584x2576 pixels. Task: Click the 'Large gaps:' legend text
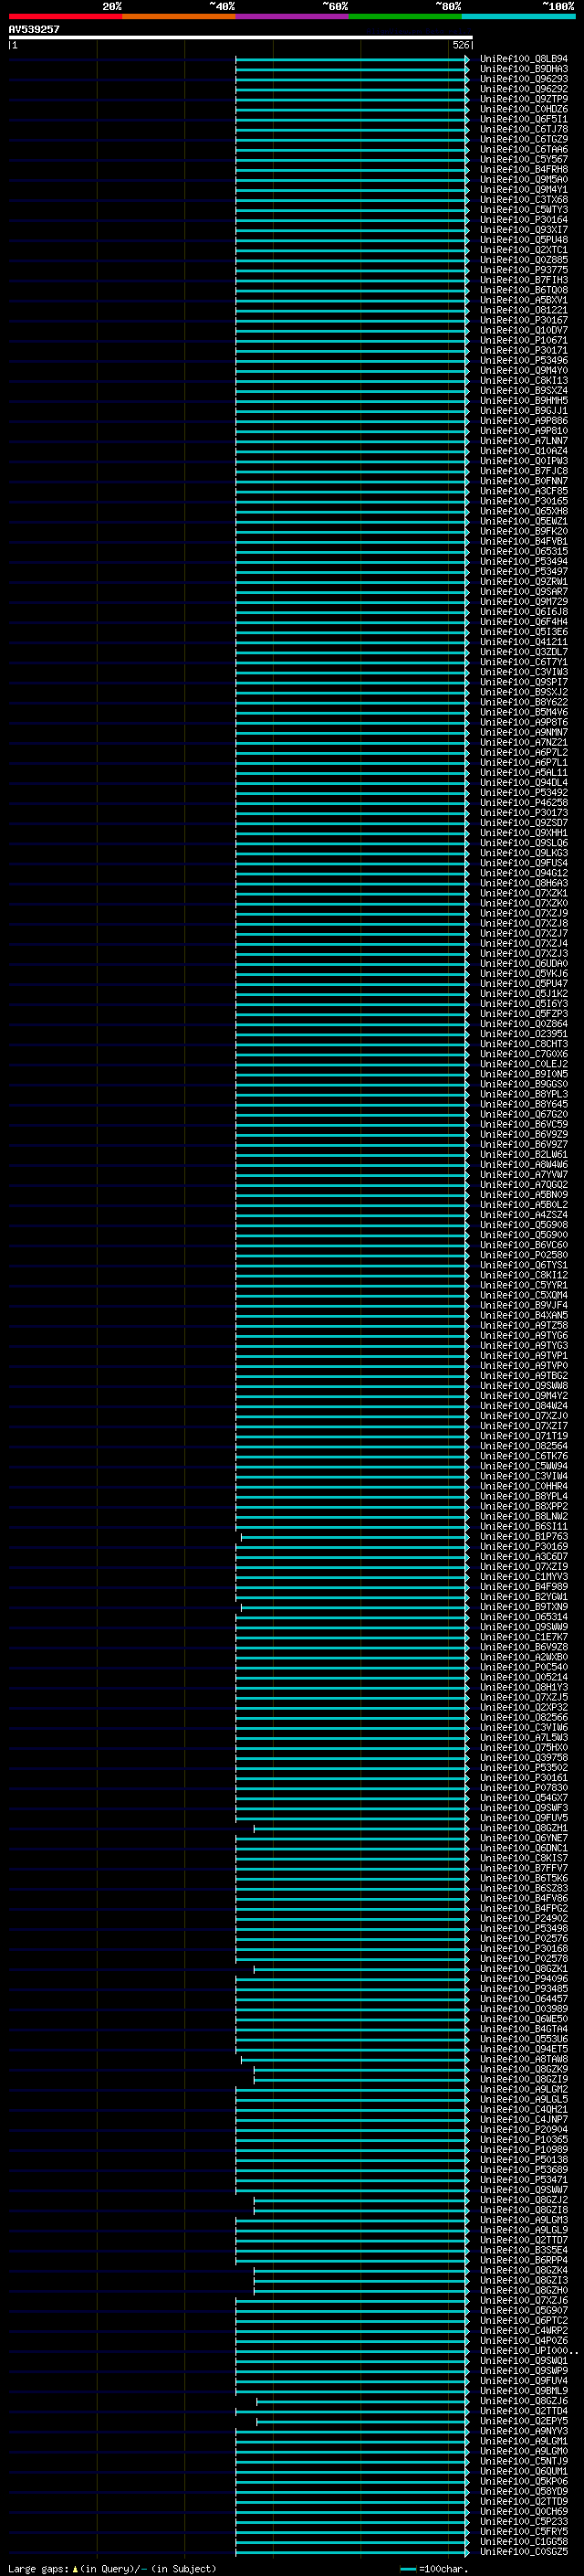point(38,2568)
